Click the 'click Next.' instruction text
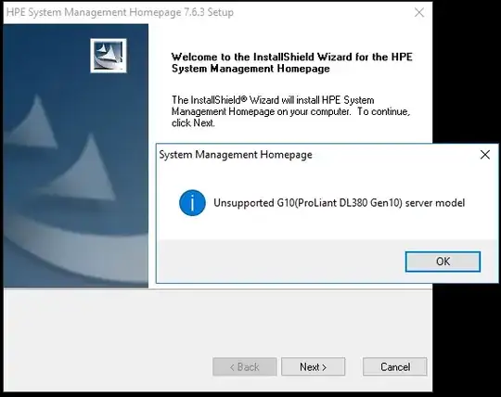 [x=193, y=123]
